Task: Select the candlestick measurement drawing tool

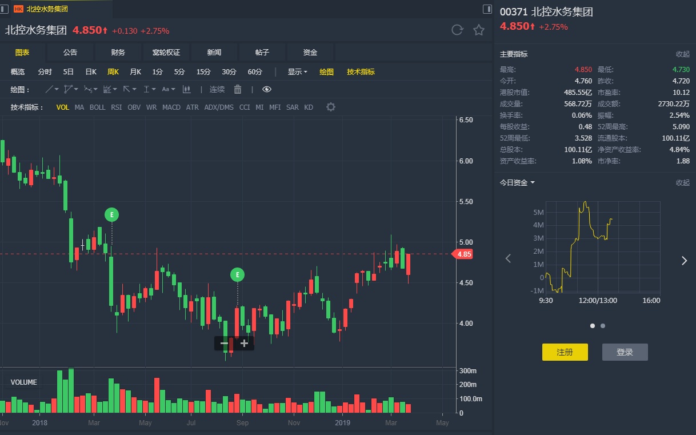Action: tap(186, 89)
